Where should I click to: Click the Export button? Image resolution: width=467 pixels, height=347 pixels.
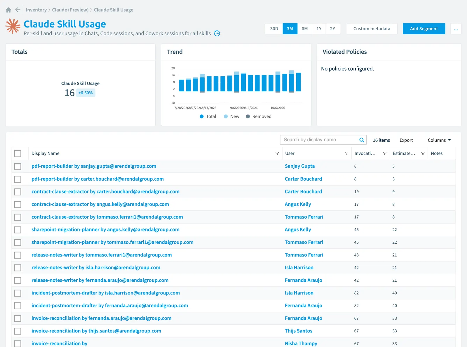406,140
